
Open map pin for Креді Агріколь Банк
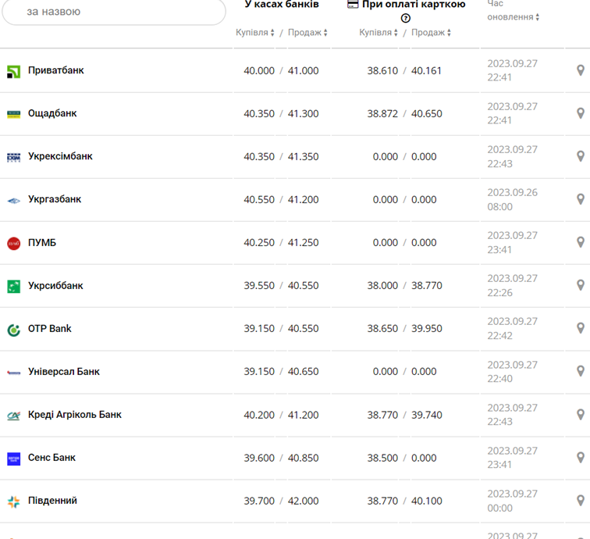pos(580,415)
